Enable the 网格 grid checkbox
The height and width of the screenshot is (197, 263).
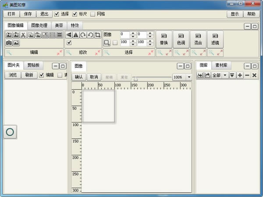93,14
